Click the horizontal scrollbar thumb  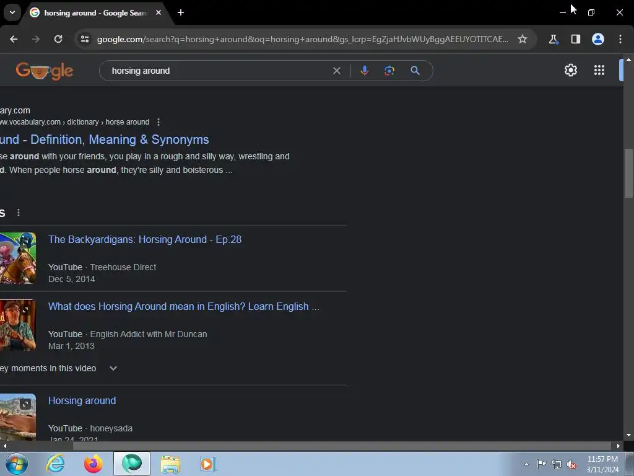(342, 446)
